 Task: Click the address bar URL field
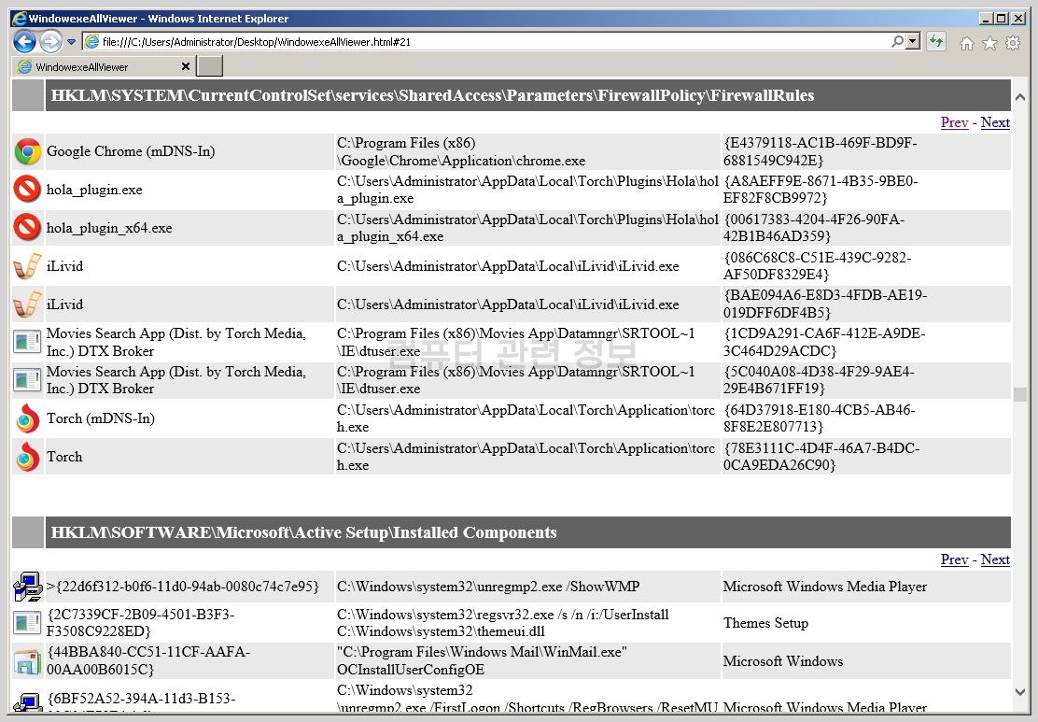coord(490,42)
